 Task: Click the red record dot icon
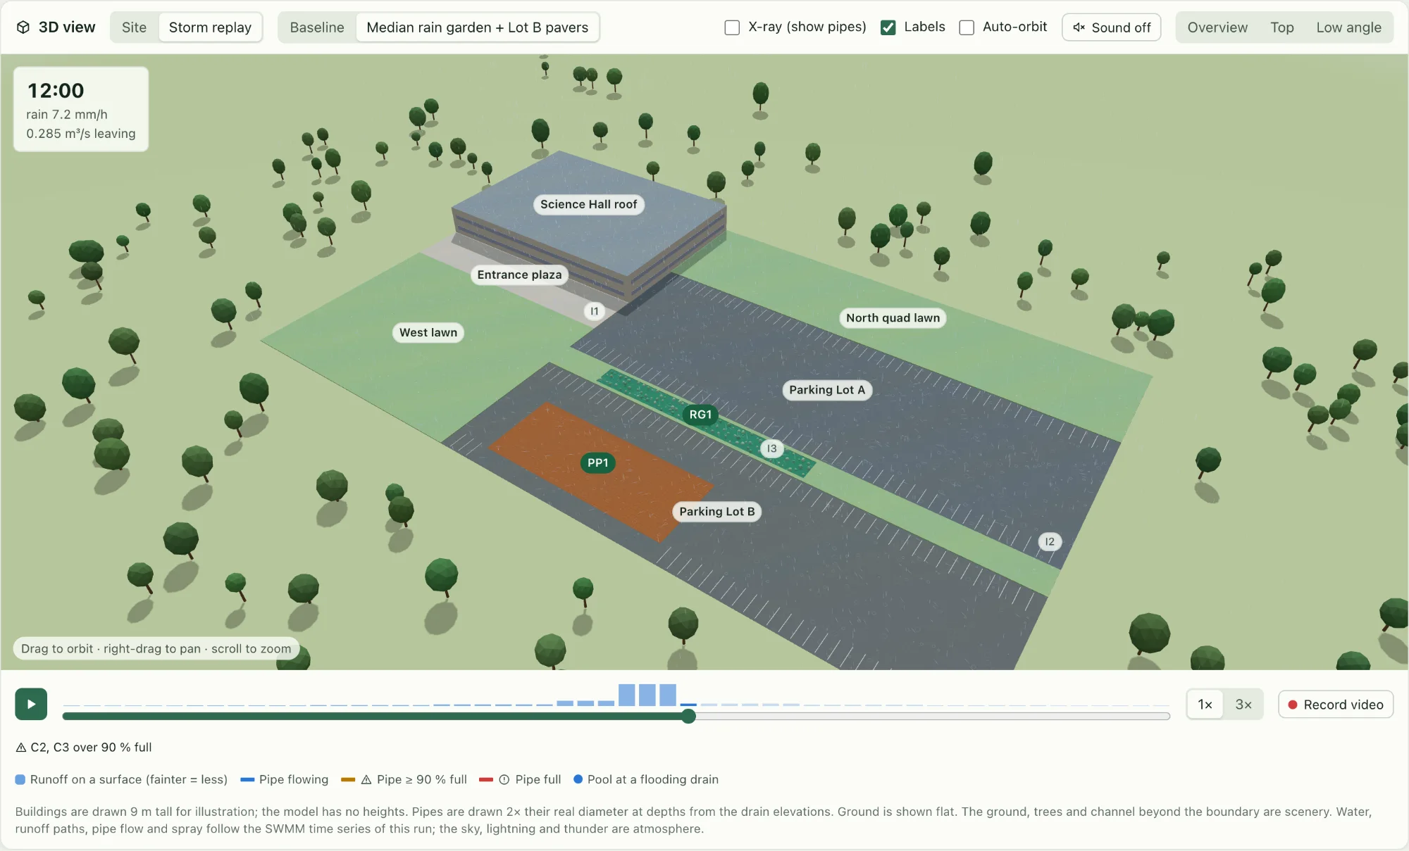1293,705
